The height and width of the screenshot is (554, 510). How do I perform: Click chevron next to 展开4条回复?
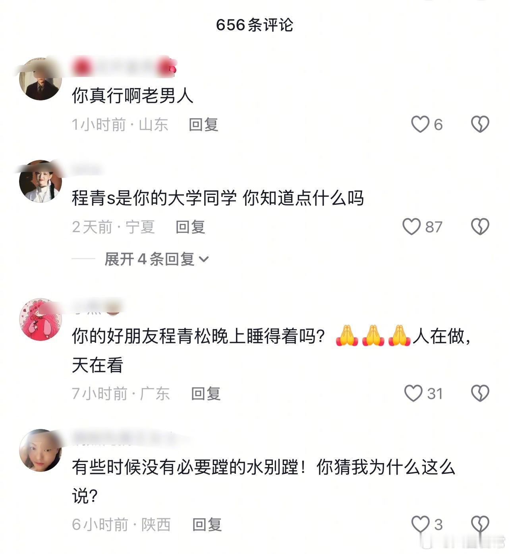click(203, 260)
